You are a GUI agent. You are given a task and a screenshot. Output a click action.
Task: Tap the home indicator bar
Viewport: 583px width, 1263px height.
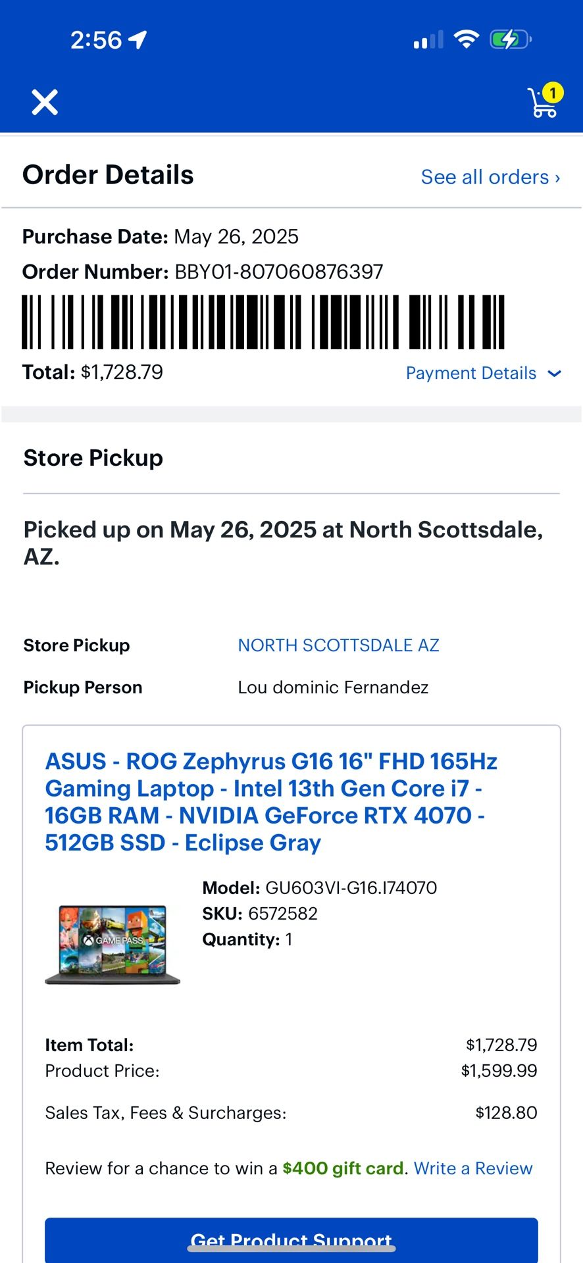[291, 1248]
